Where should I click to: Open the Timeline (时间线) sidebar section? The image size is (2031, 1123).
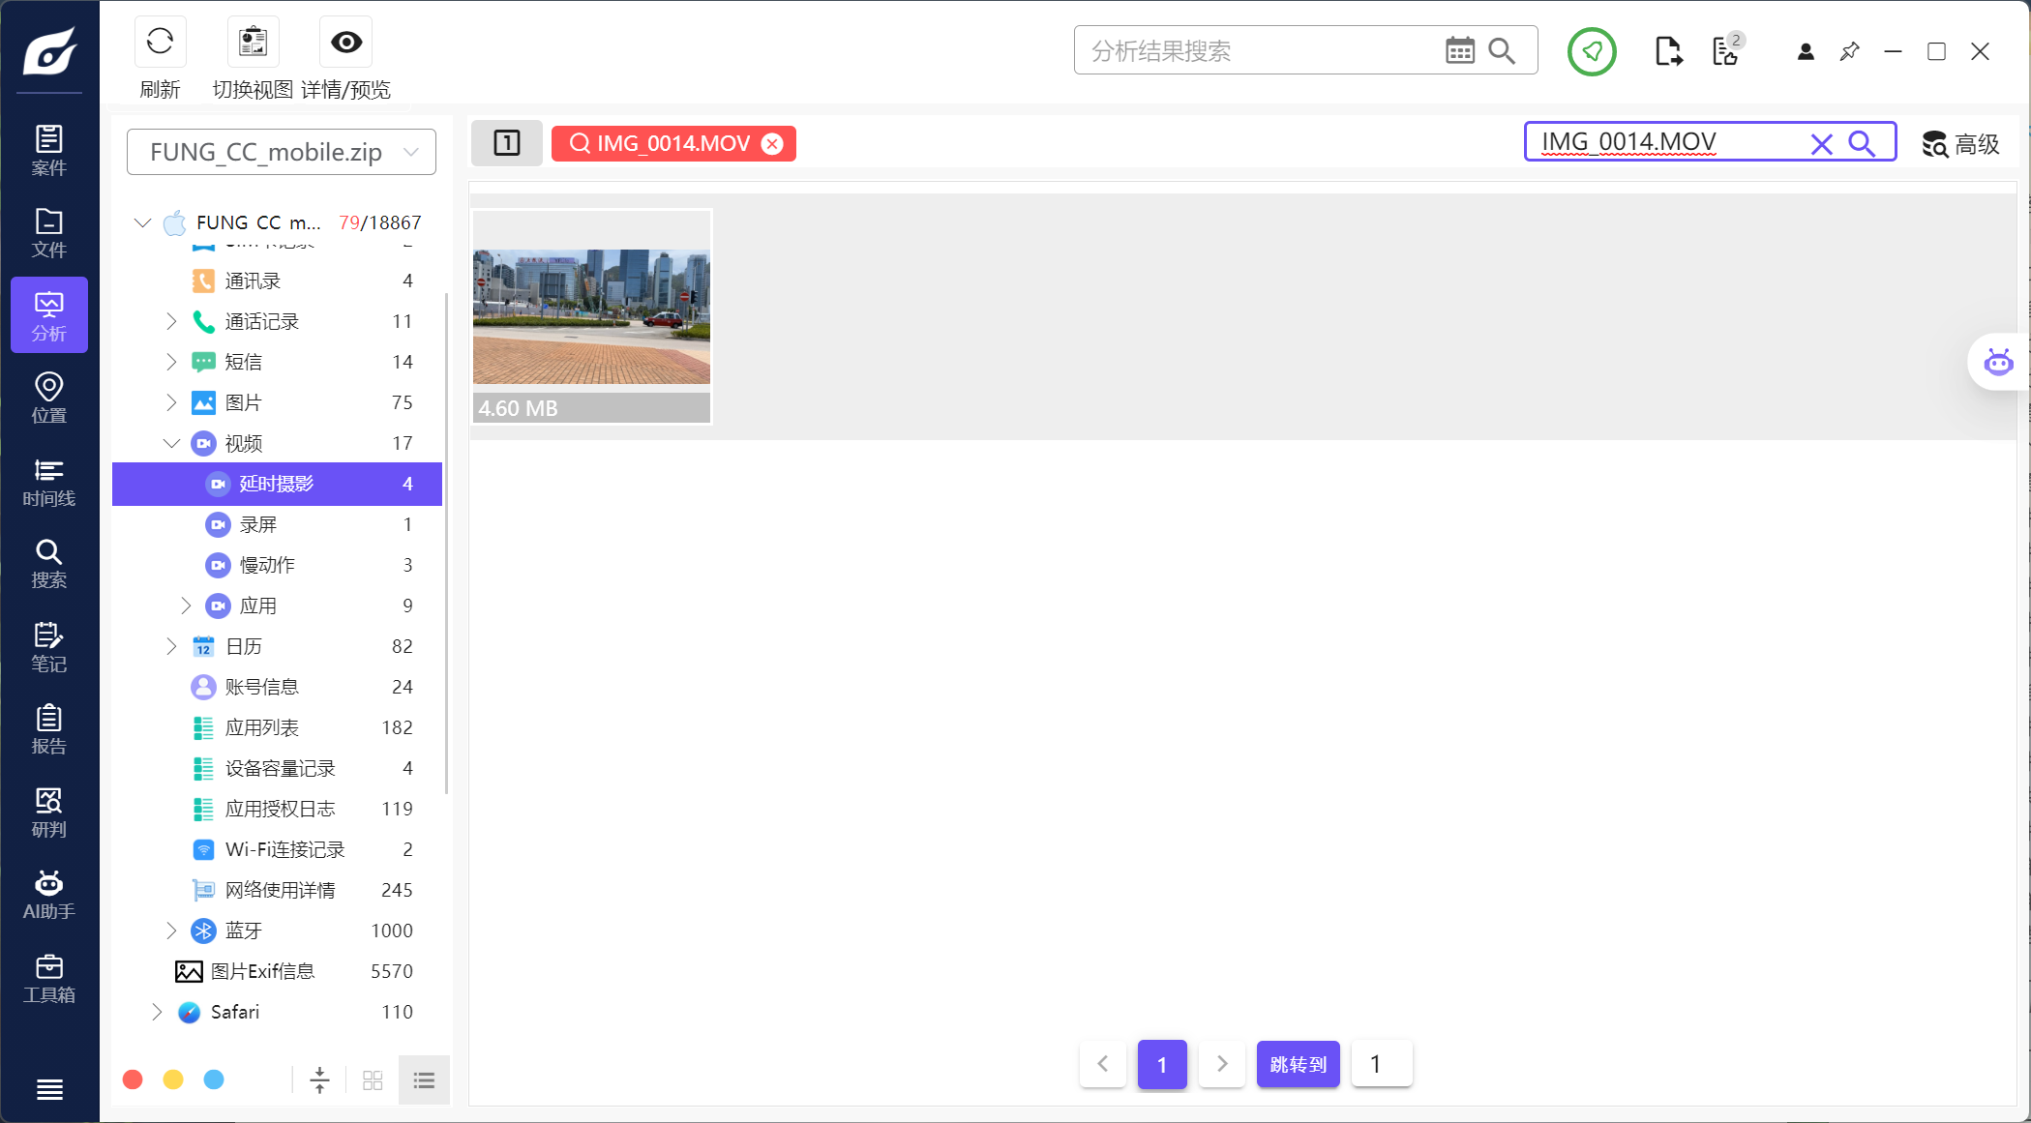(48, 482)
